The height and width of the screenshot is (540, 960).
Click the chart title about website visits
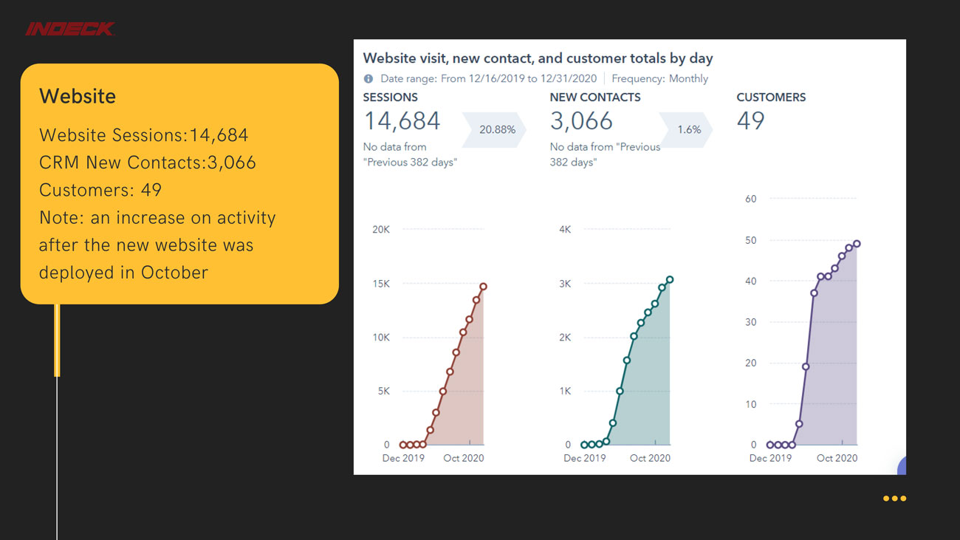pyautogui.click(x=538, y=58)
